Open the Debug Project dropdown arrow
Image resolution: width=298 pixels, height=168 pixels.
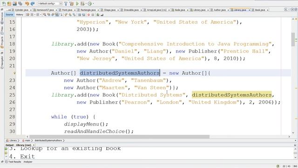(x=86, y=4)
